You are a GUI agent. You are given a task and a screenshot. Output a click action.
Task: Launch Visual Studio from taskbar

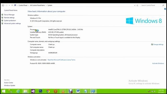tap(33, 91)
